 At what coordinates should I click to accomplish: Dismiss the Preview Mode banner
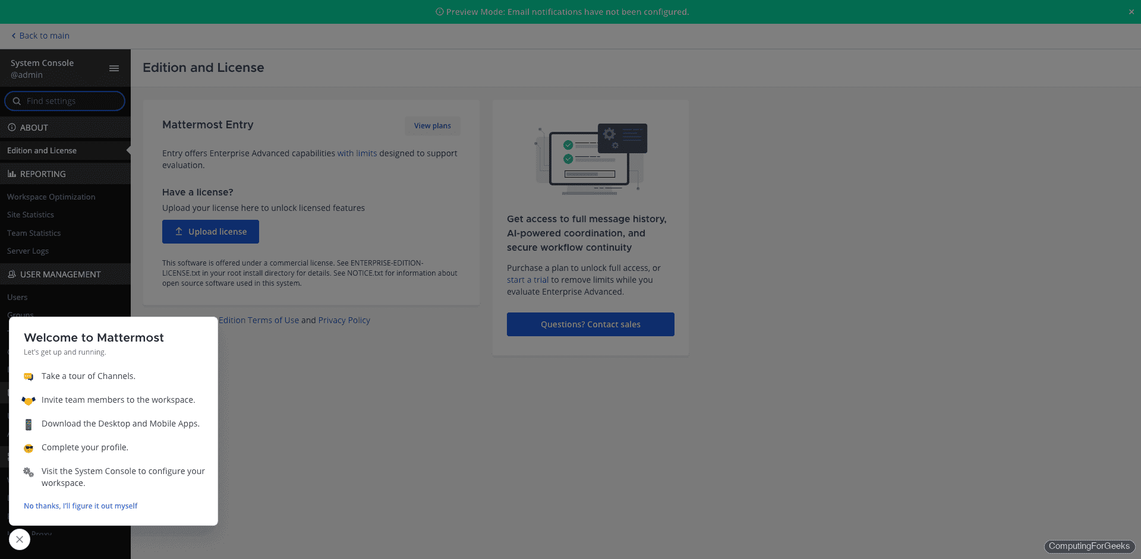pos(1131,11)
